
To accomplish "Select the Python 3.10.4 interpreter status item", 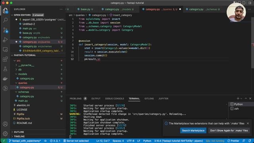I will point(179,141).
